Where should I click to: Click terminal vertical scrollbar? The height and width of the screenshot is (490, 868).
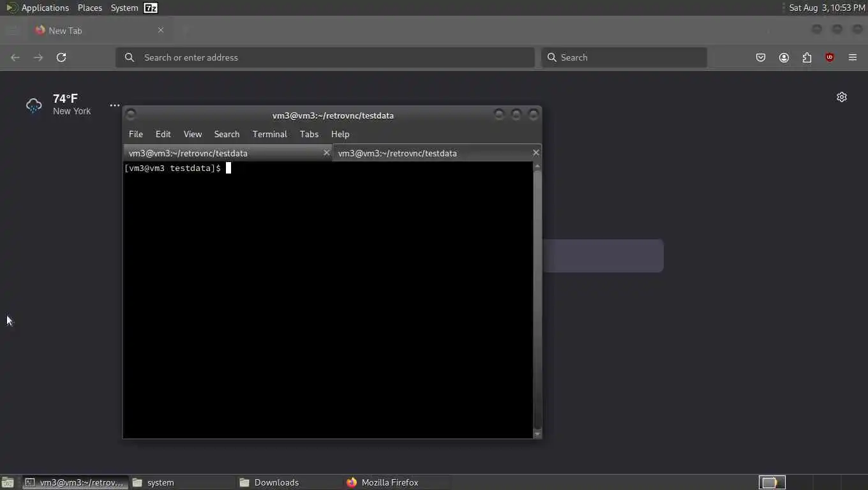click(537, 300)
